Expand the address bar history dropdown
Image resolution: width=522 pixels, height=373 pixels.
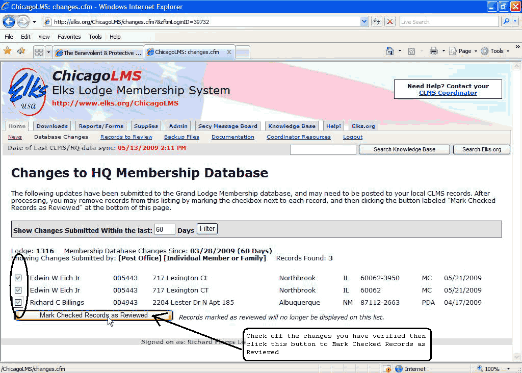(x=364, y=21)
